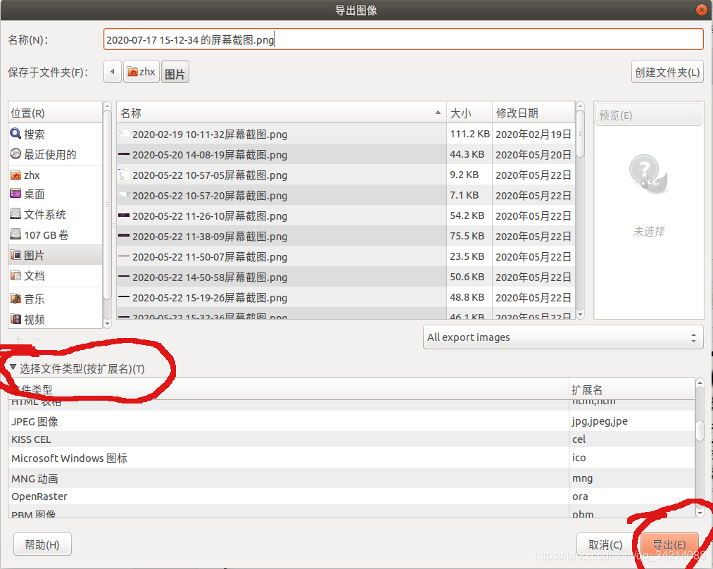Sort files by 名称 column header
This screenshot has width=713, height=569.
tap(282, 113)
